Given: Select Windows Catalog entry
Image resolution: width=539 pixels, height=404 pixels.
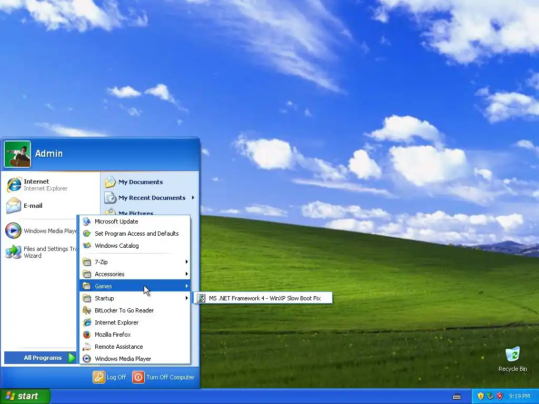Looking at the screenshot, I should pos(135,246).
